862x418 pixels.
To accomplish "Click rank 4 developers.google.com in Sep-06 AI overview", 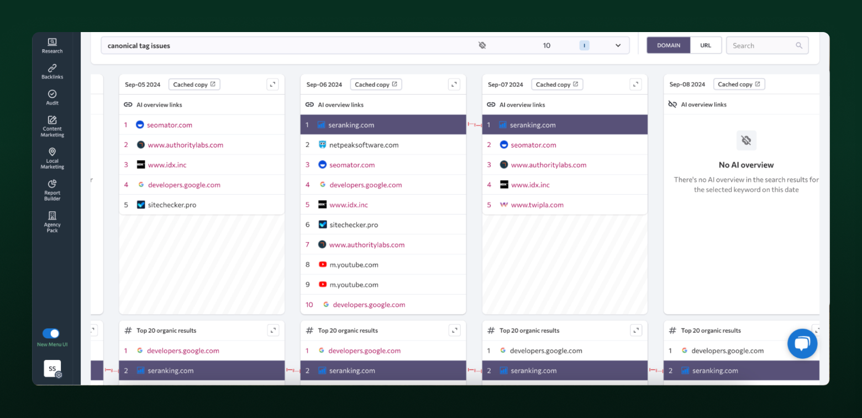I will coord(366,185).
